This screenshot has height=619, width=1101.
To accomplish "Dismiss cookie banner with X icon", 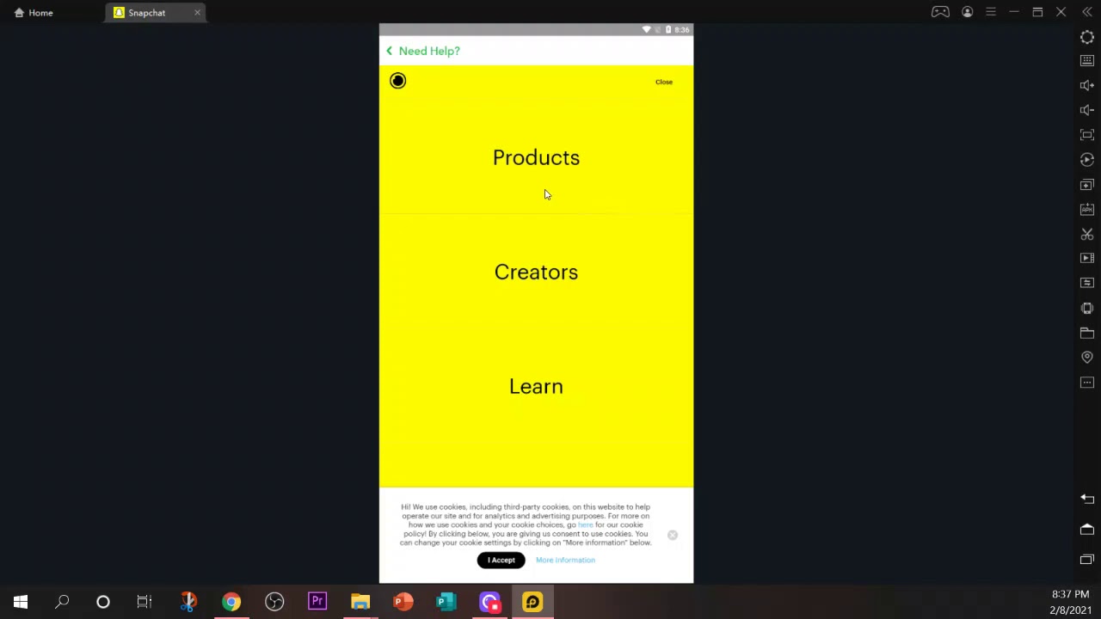I will [x=673, y=536].
